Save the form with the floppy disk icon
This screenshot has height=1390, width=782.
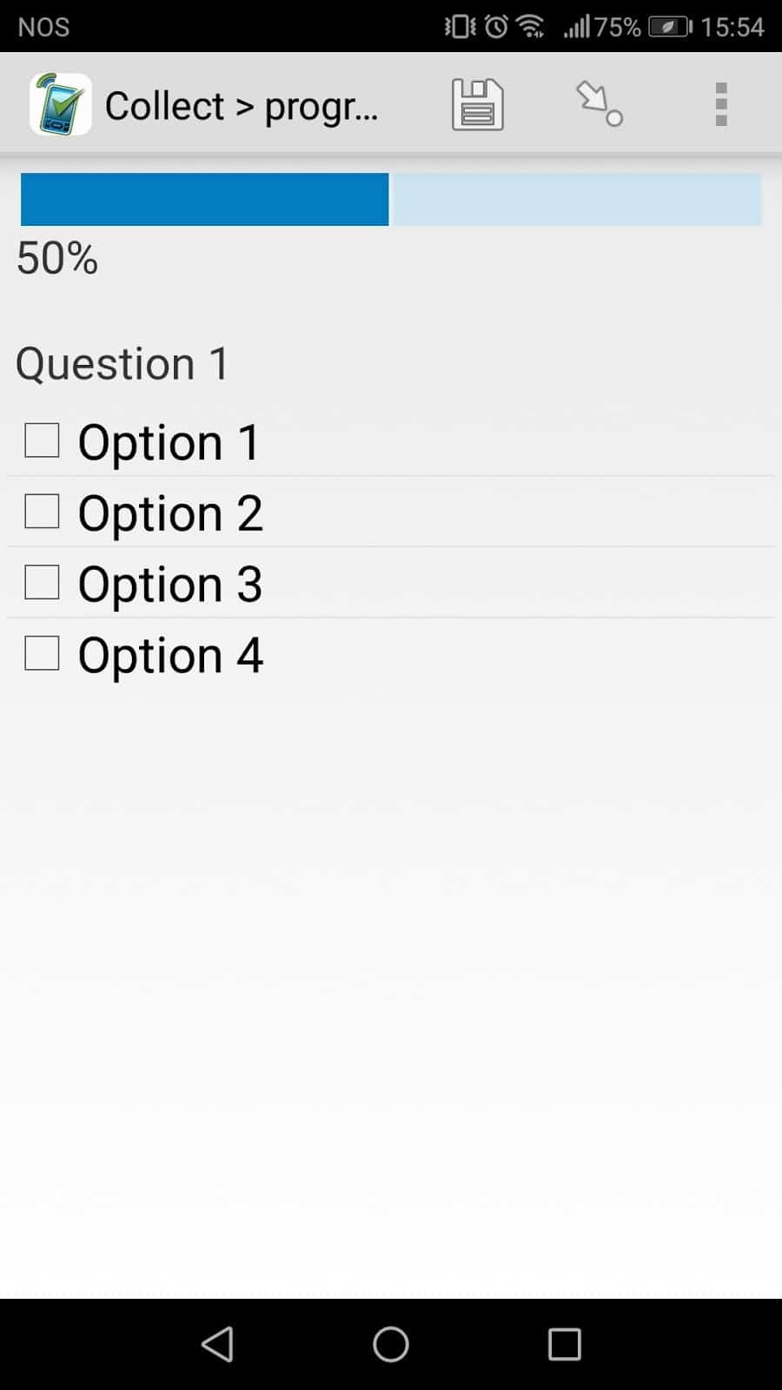pyautogui.click(x=477, y=104)
